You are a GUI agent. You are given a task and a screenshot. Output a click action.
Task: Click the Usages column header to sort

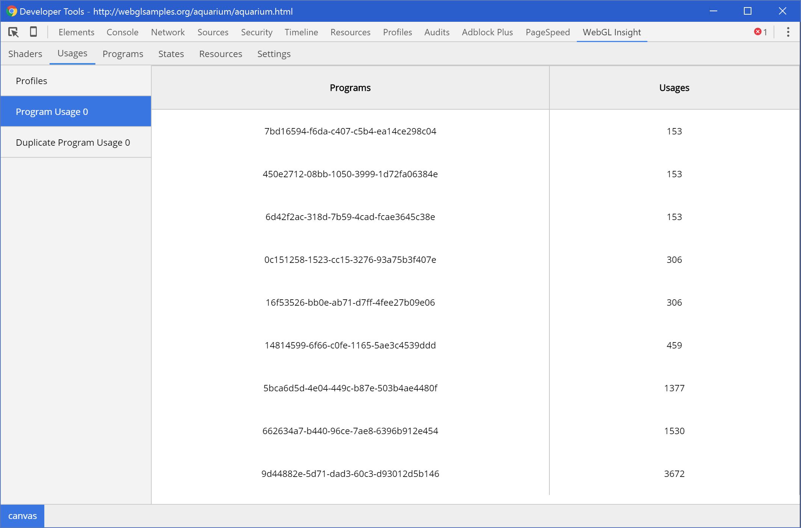point(674,87)
